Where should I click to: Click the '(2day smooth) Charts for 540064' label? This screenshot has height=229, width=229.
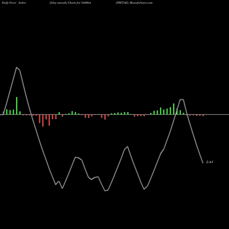point(70,3)
